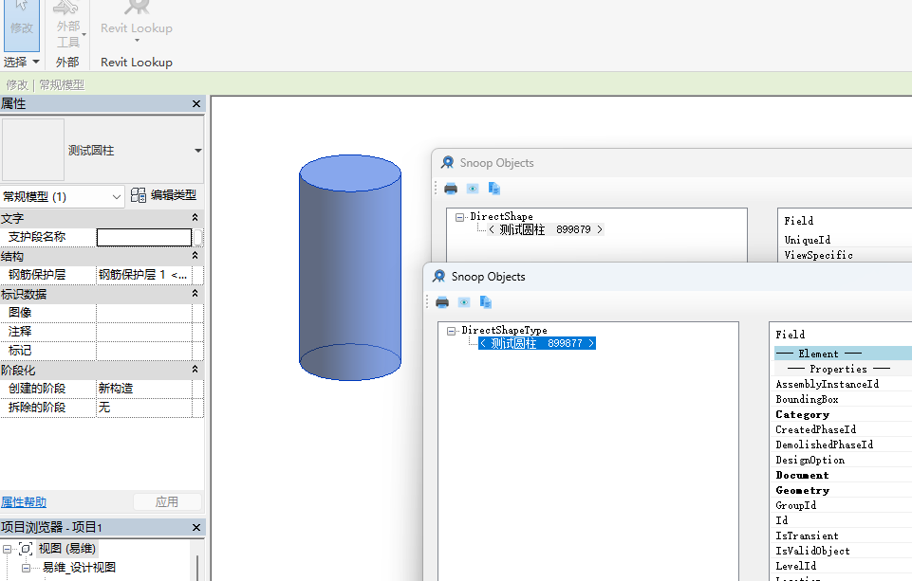Select the blue cylinder in the viewport
The image size is (912, 581).
[x=350, y=267]
